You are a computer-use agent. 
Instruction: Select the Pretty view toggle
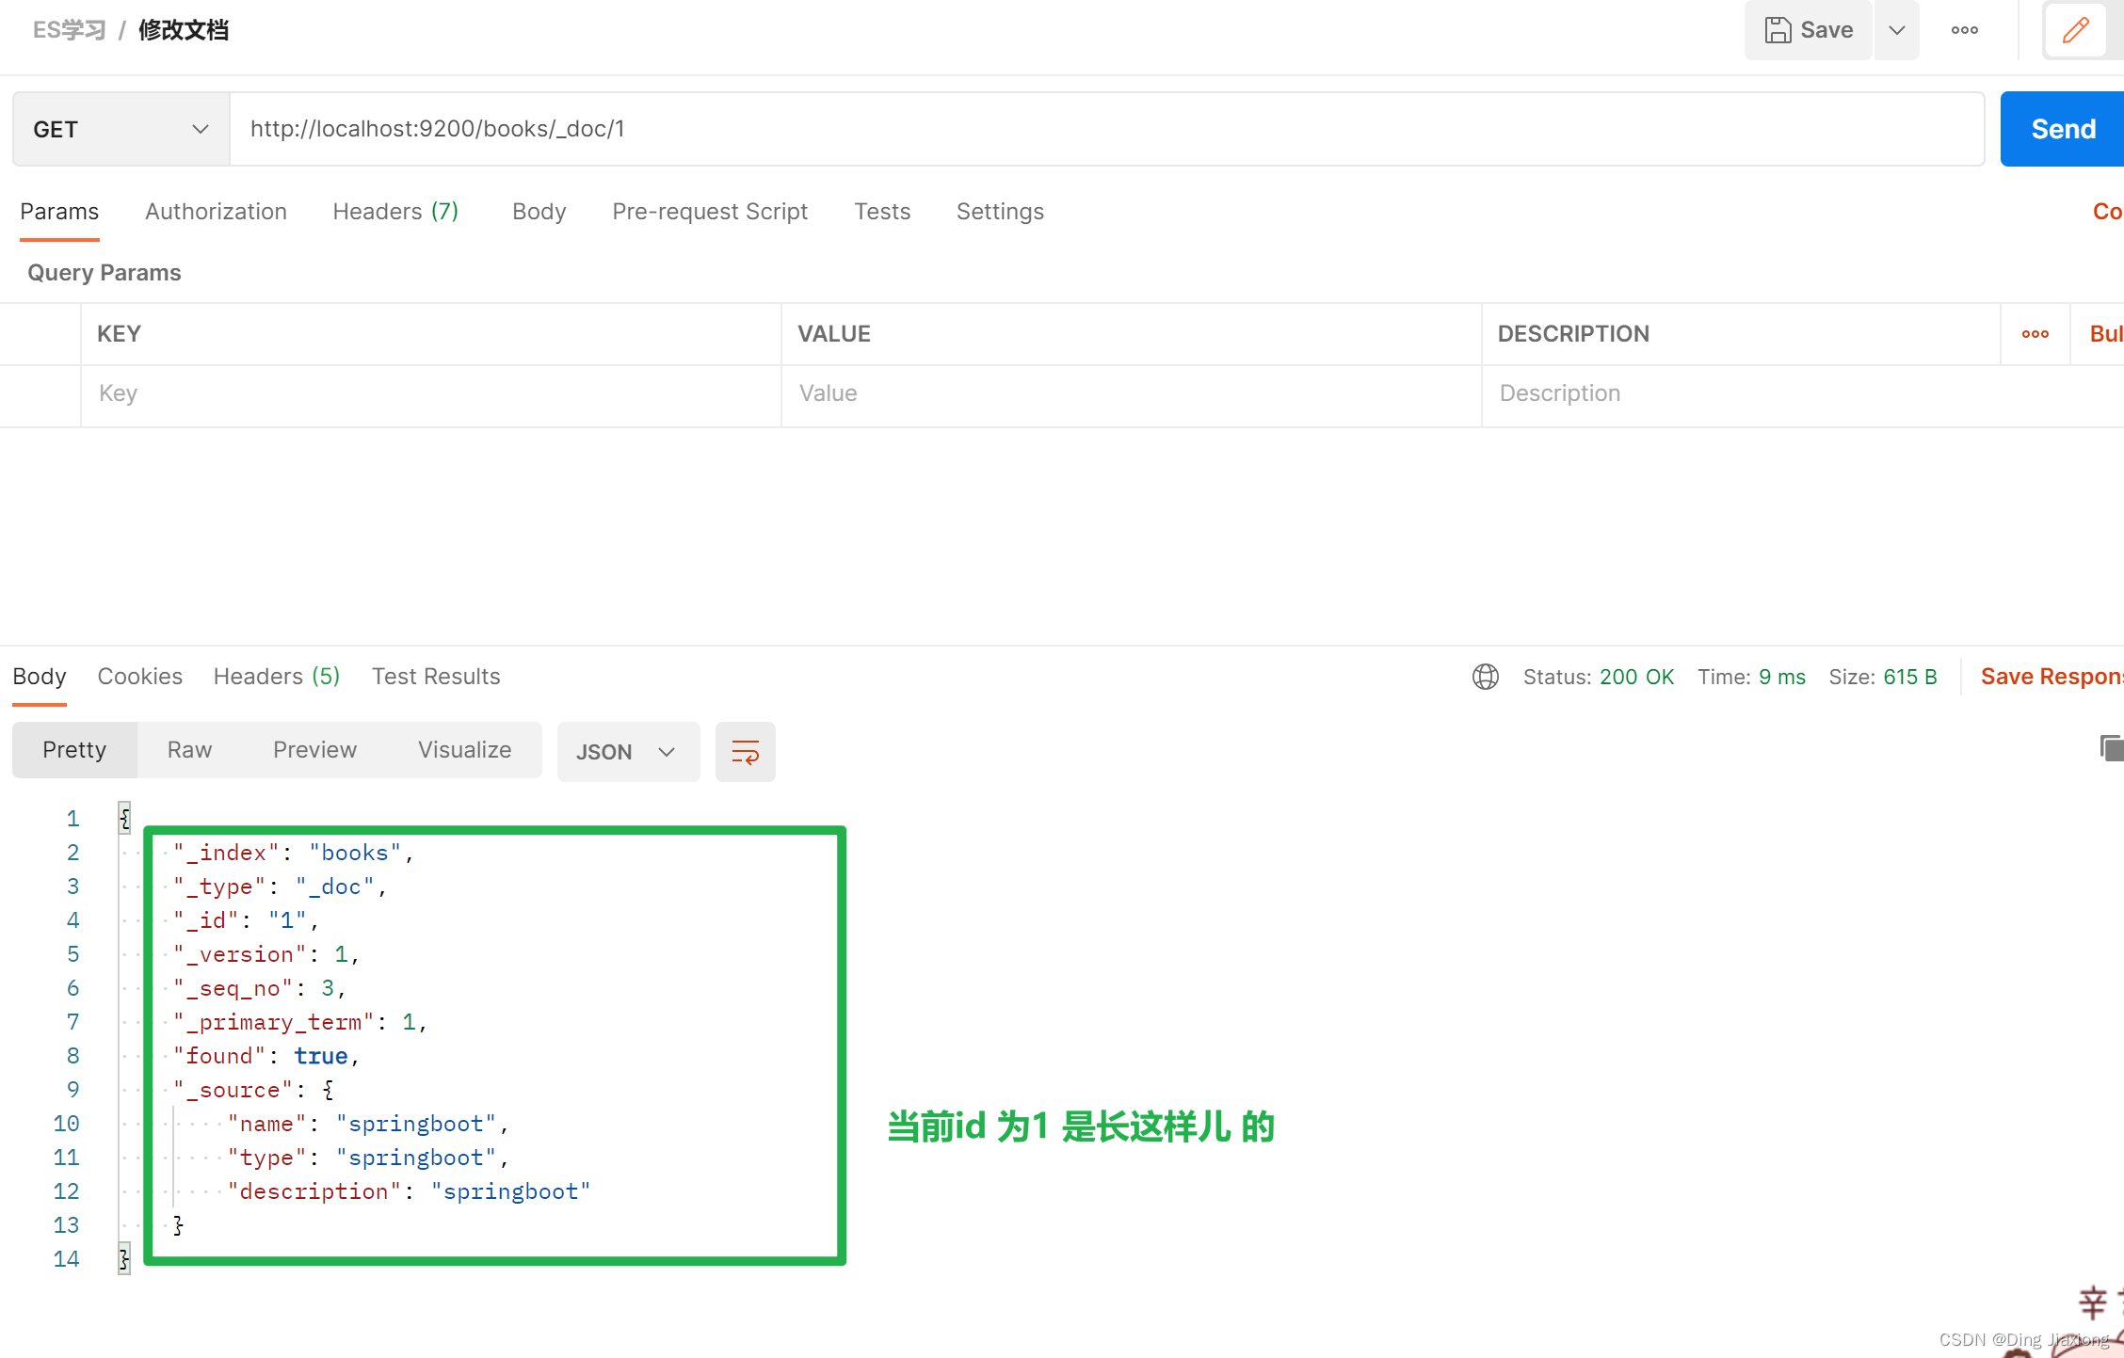coord(72,748)
